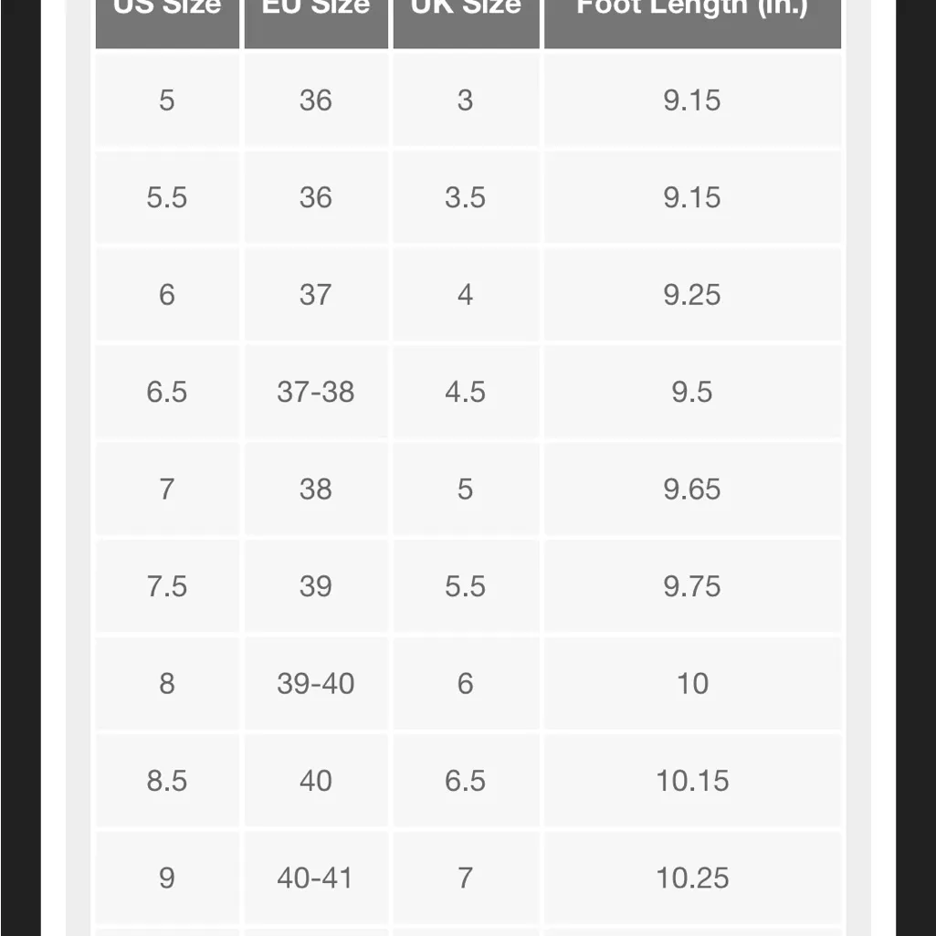Pick the EU size 37 cell
936x936 pixels.
pos(316,294)
